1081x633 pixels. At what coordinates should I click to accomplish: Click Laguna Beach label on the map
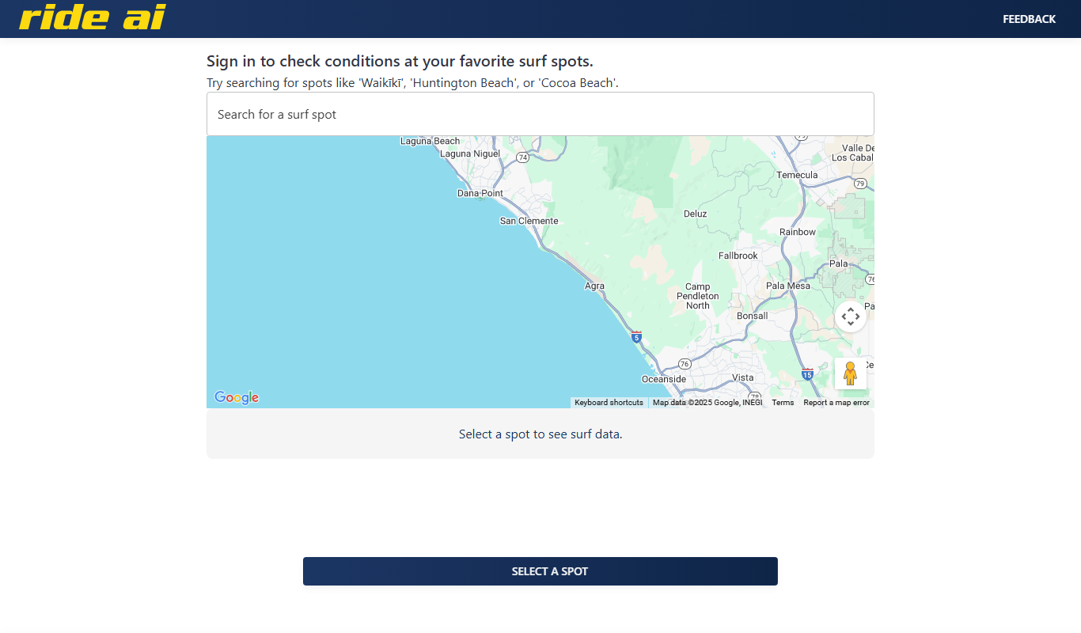430,141
